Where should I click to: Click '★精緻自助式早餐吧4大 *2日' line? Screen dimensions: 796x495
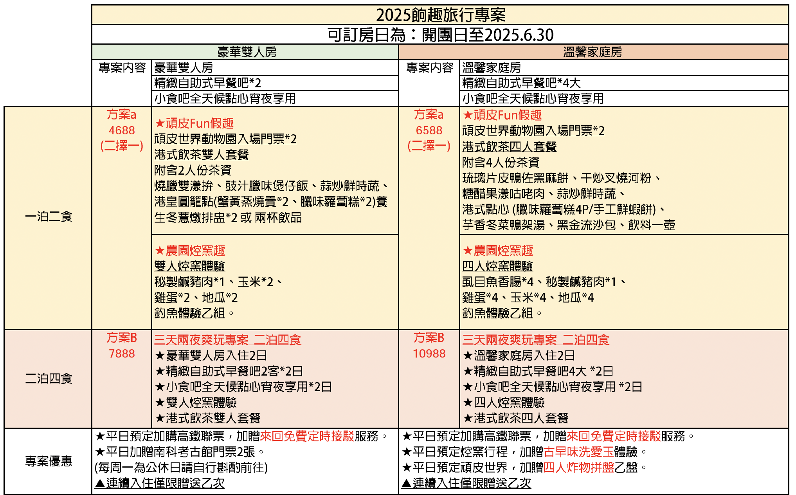[x=538, y=371]
